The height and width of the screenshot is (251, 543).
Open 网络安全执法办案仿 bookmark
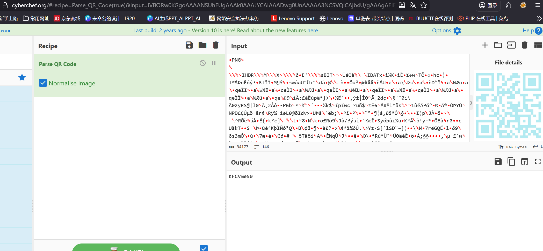pos(236,18)
